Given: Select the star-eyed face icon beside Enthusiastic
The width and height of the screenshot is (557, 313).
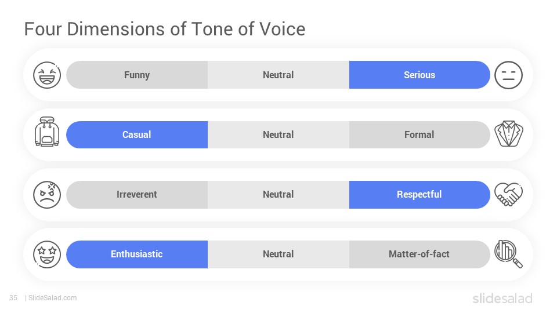Looking at the screenshot, I should click(47, 254).
